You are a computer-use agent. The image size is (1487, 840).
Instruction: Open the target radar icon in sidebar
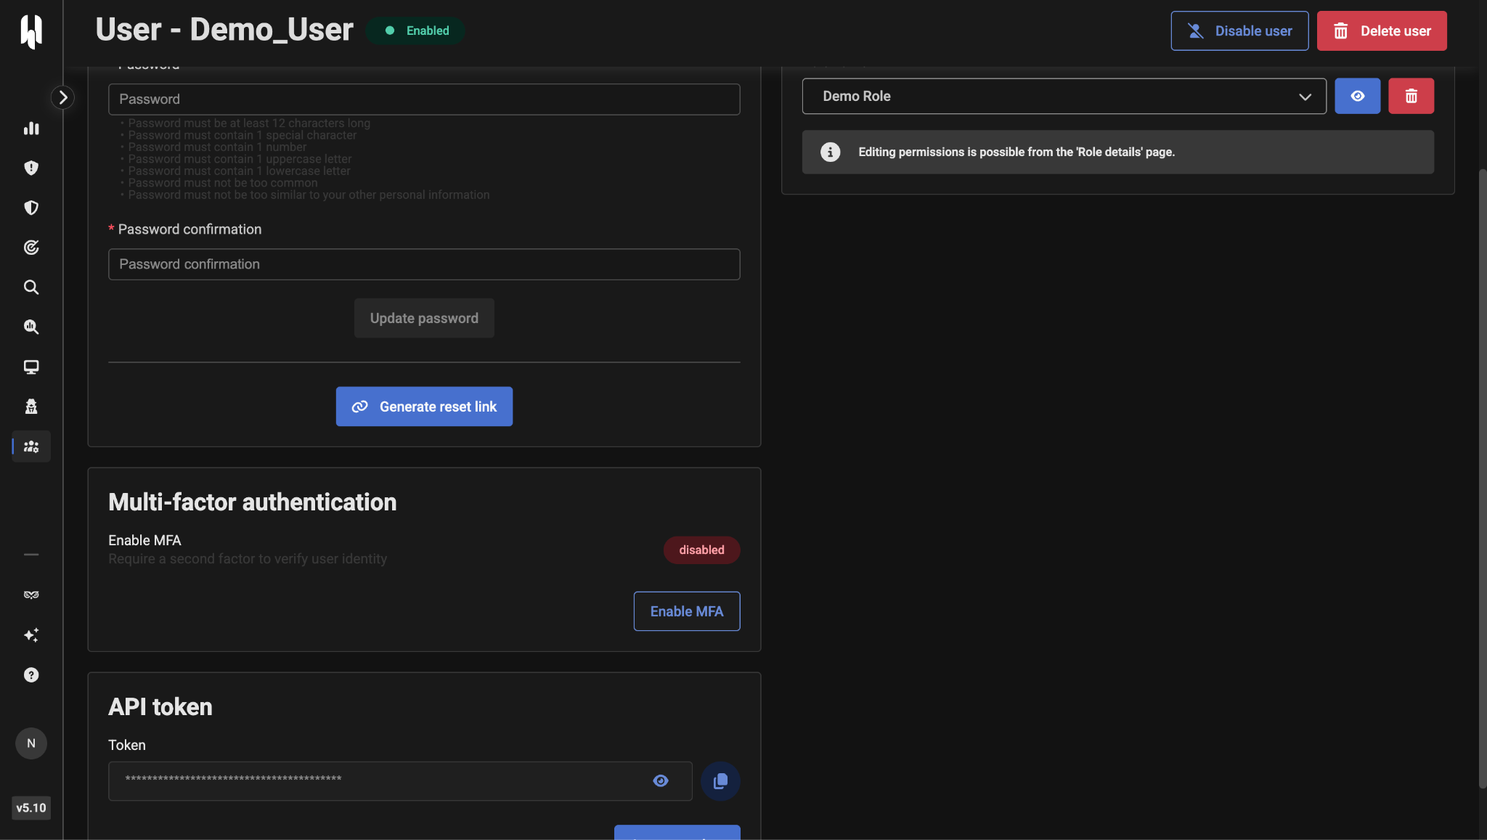[31, 248]
